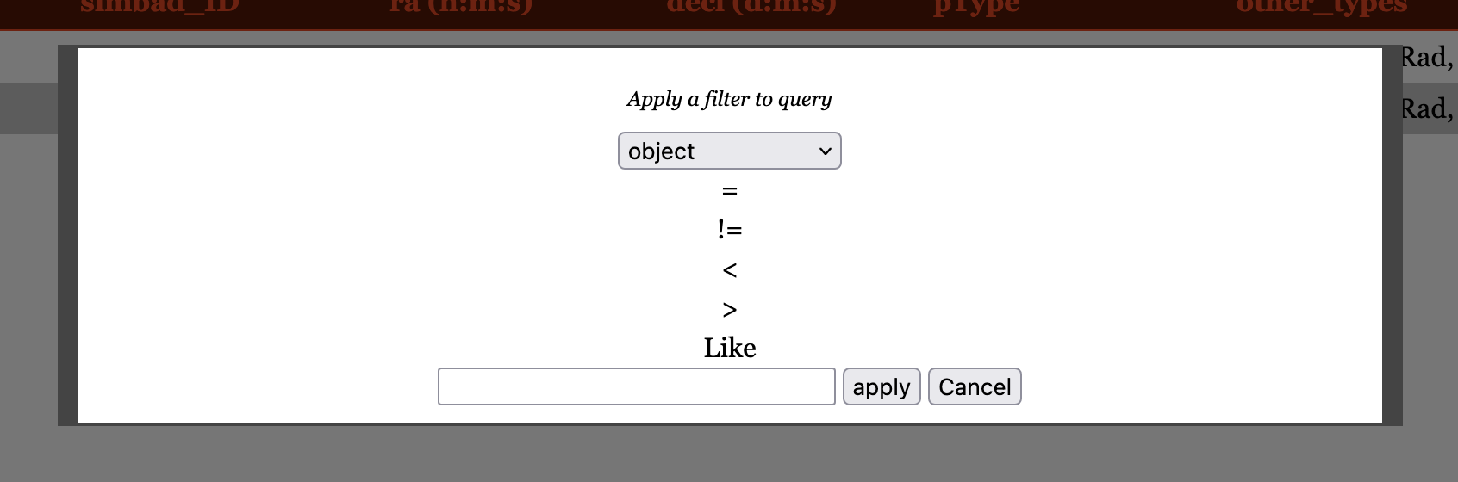
Task: Select the decl (d:m:s) column header
Action: click(x=751, y=7)
